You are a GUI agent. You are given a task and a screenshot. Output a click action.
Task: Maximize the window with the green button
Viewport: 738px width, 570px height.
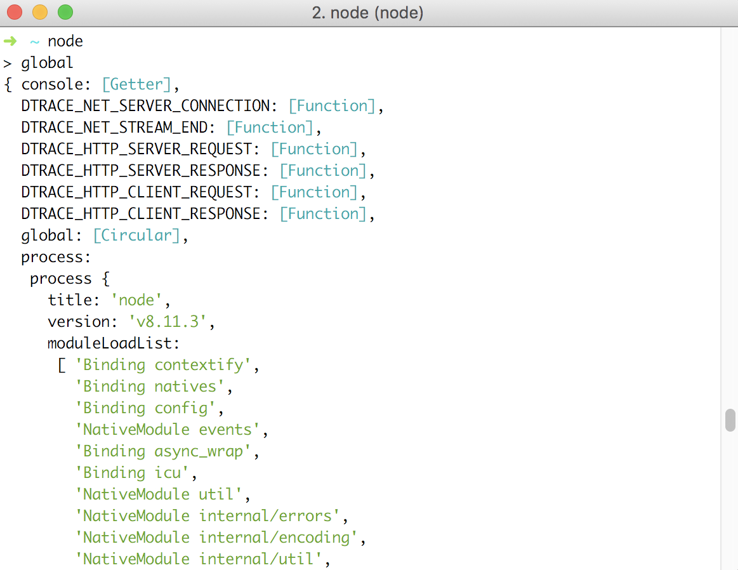tap(65, 12)
